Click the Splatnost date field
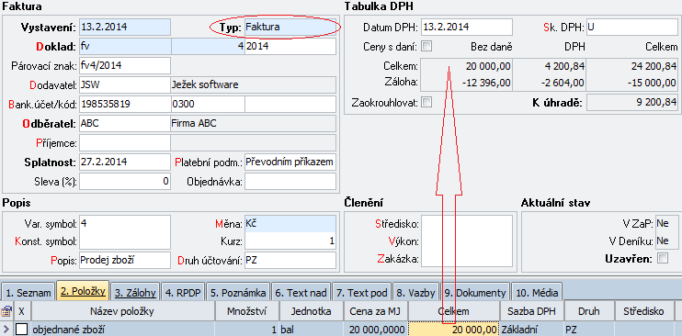 click(125, 162)
